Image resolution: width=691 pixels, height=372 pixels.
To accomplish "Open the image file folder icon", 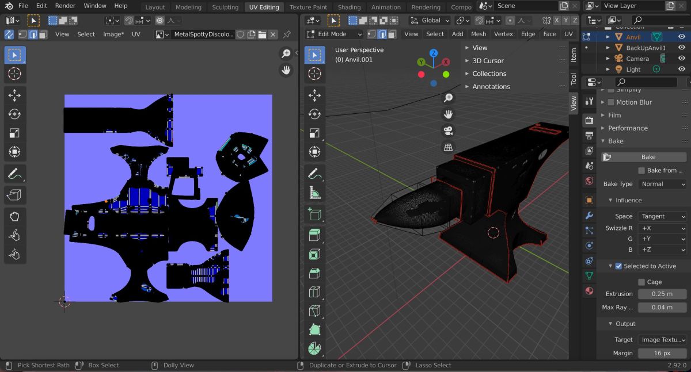I will point(262,34).
